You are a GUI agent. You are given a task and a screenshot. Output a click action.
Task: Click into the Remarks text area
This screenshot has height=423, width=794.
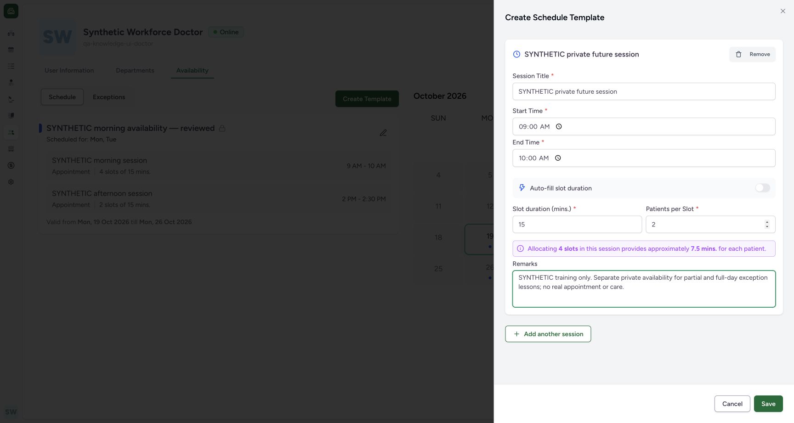[644, 289]
